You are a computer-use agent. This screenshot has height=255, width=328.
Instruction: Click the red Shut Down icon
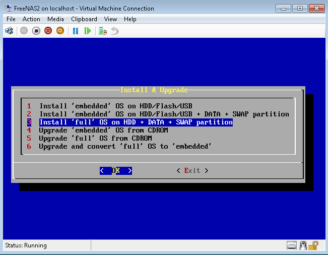[x=48, y=31]
